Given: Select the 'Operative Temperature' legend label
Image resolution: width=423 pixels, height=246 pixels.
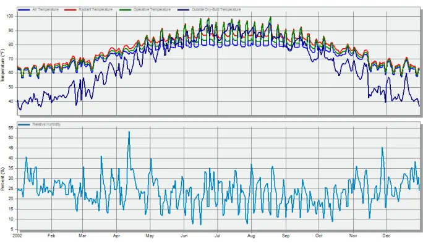Looking at the screenshot, I should click(152, 10).
